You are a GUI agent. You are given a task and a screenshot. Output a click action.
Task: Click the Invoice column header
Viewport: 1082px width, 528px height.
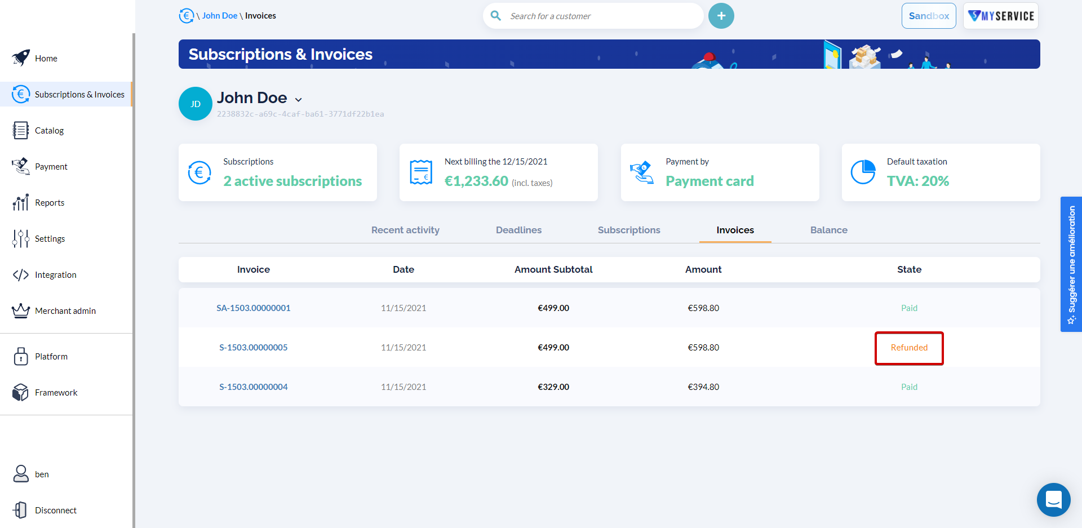point(254,269)
